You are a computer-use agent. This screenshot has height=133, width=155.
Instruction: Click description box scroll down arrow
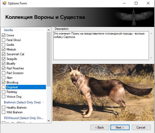click(151, 58)
